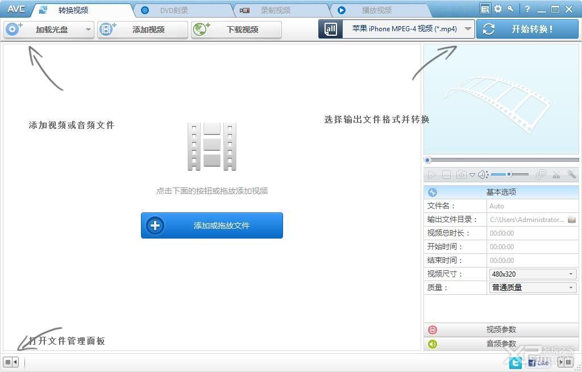Open help with the question mark icon

pos(527,9)
